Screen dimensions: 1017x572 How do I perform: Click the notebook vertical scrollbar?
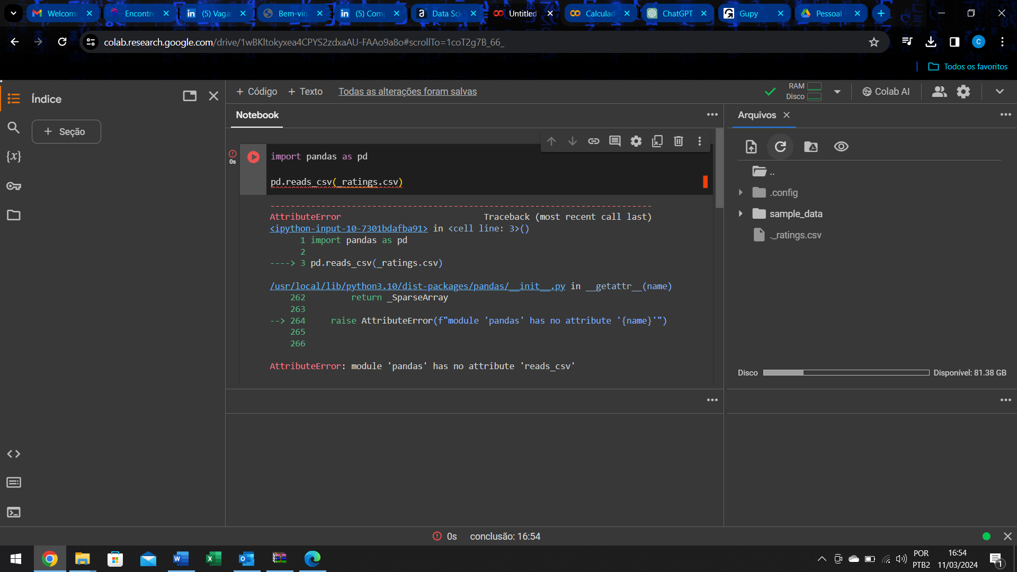click(x=719, y=168)
